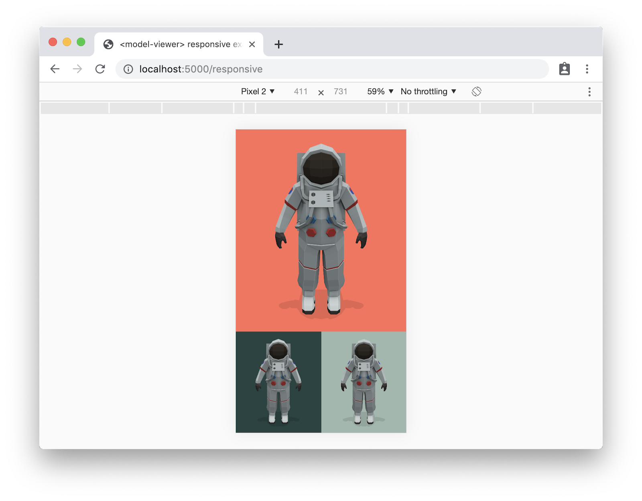642x501 pixels.
Task: Open the Chrome three-dot menu
Action: click(x=587, y=69)
